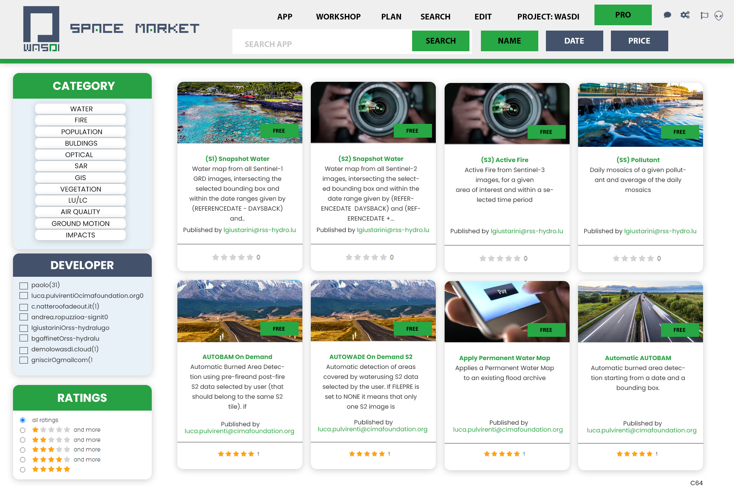Open the DATE sort selector

coord(574,41)
